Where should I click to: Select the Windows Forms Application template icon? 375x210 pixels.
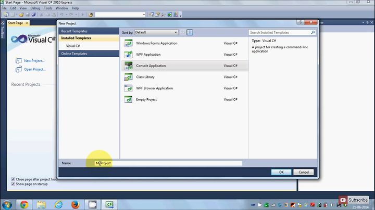129,44
